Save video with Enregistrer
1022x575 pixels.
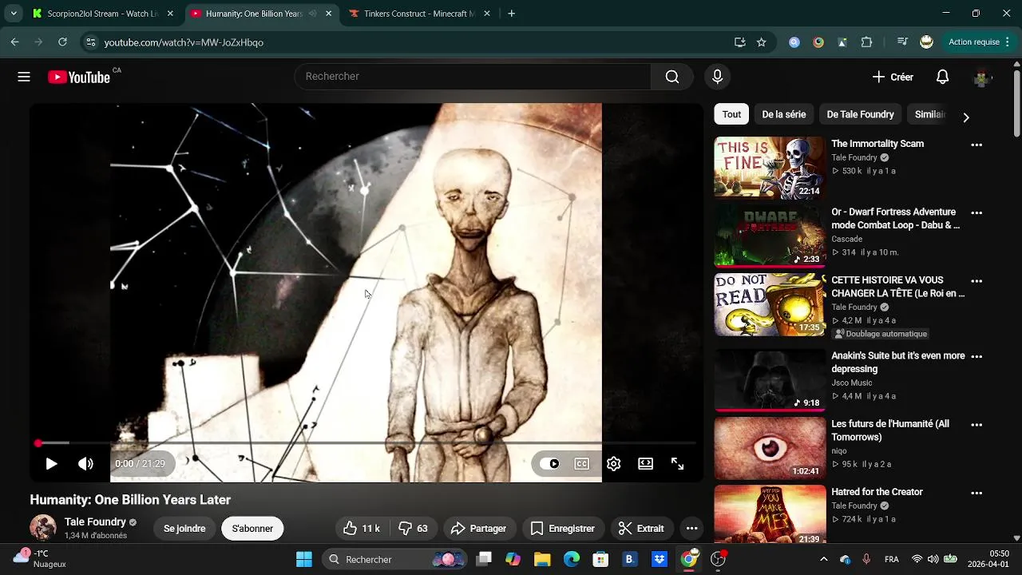coord(563,529)
